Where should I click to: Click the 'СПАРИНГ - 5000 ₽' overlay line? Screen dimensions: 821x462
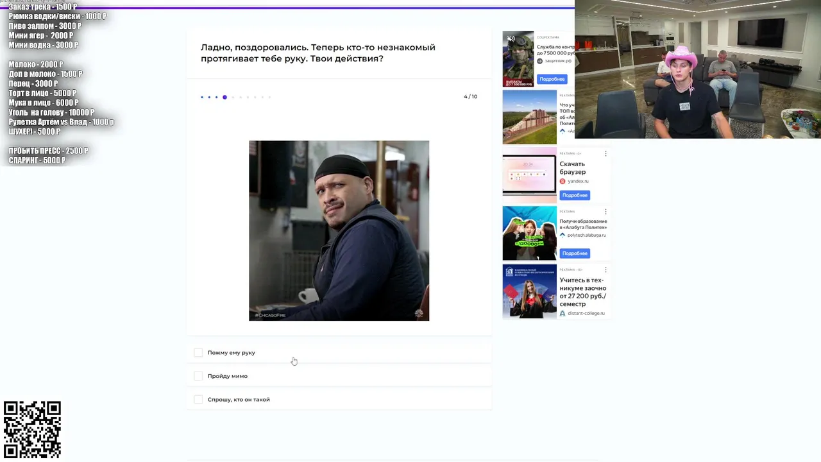37,160
